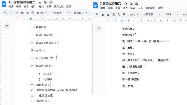Screen dimensions: 187x105
Task: Open 擴充功能 menu in left document
Action: [59, 7]
